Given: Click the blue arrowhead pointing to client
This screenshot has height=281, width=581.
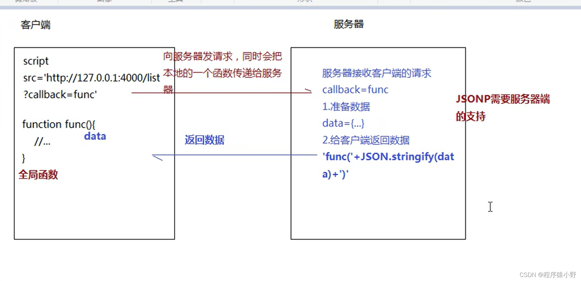Looking at the screenshot, I should pyautogui.click(x=157, y=158).
